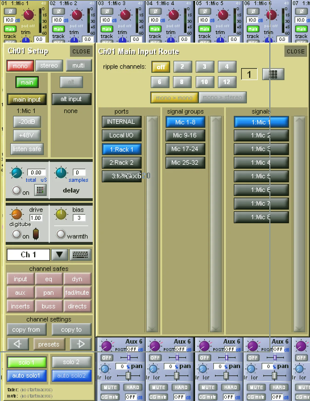Click the digitube valve icon
310x401 pixels.
pyautogui.click(x=36, y=235)
